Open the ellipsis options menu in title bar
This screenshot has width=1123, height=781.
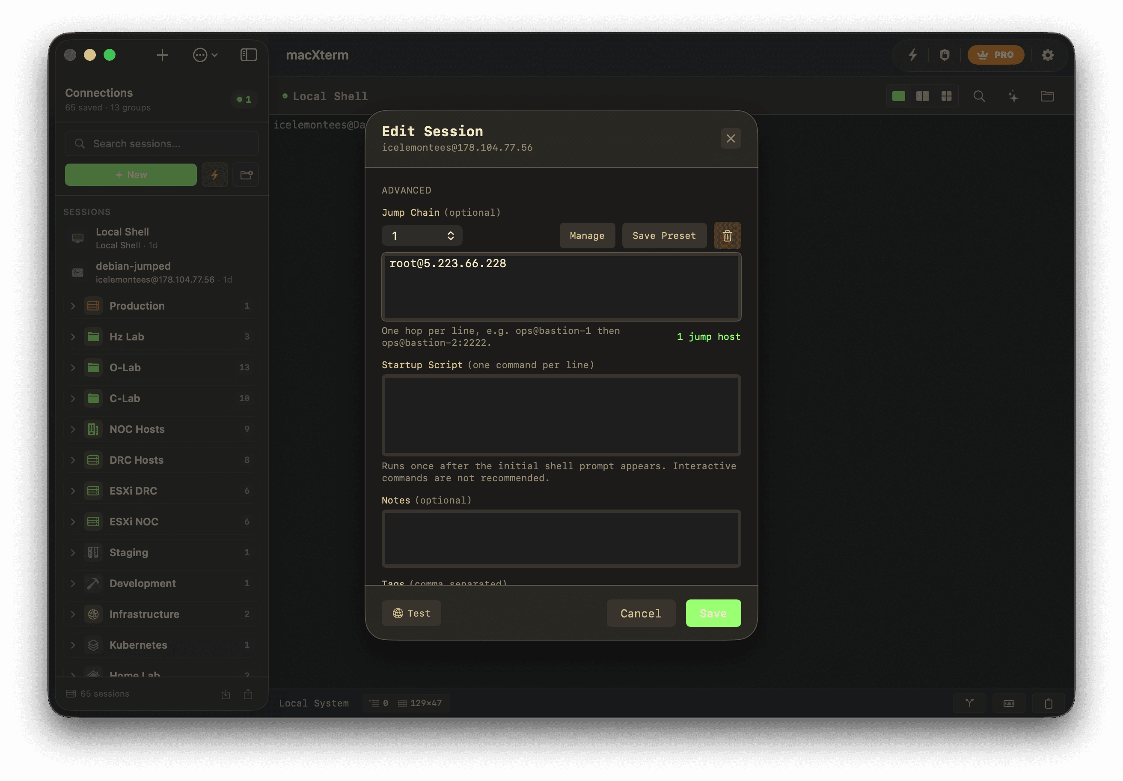coord(205,55)
